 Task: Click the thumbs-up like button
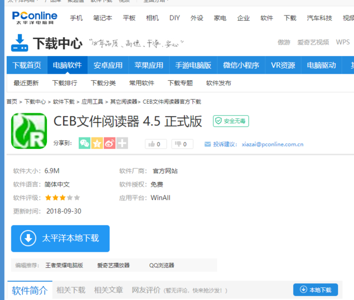pyautogui.click(x=156, y=144)
